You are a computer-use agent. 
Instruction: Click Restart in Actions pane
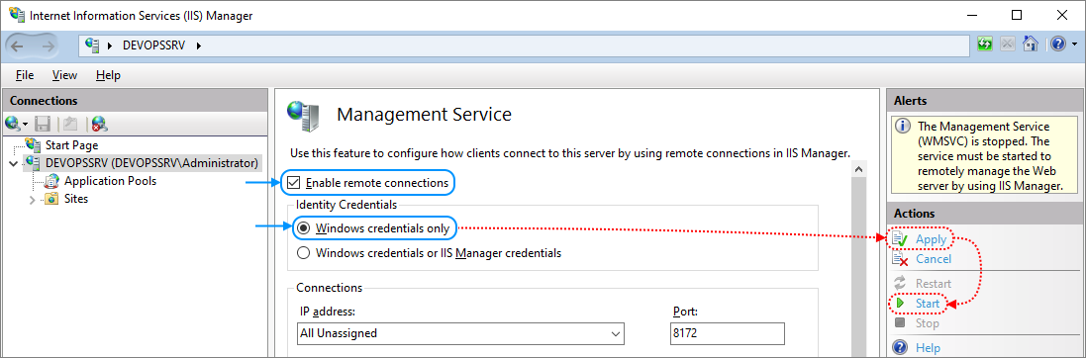tap(933, 283)
